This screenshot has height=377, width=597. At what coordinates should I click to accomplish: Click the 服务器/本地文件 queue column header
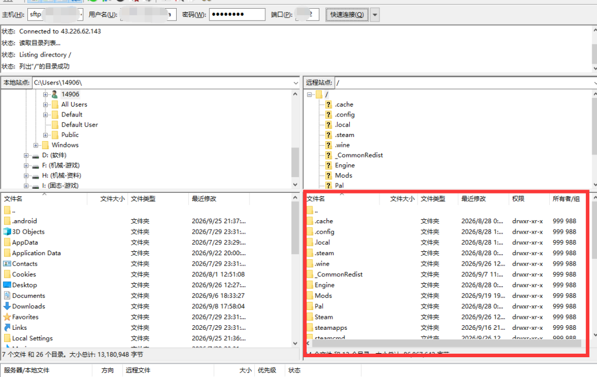[x=47, y=370]
